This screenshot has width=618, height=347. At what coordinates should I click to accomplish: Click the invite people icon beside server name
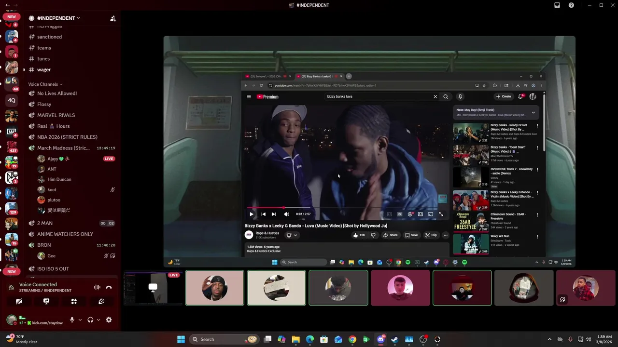pyautogui.click(x=113, y=18)
